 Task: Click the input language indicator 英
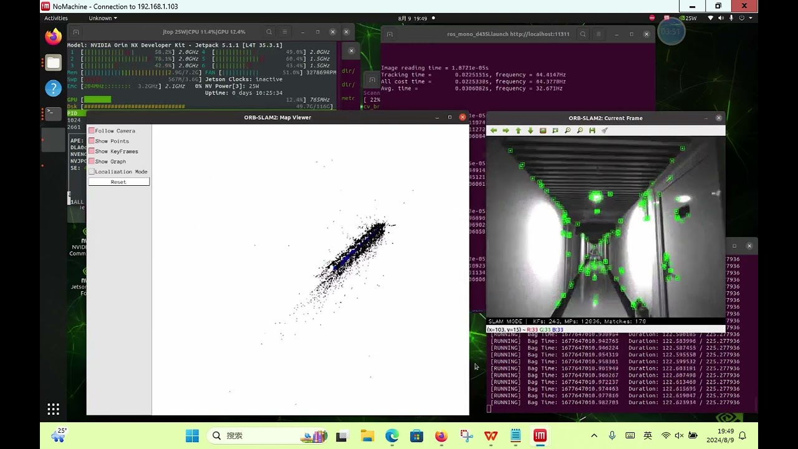coord(648,435)
